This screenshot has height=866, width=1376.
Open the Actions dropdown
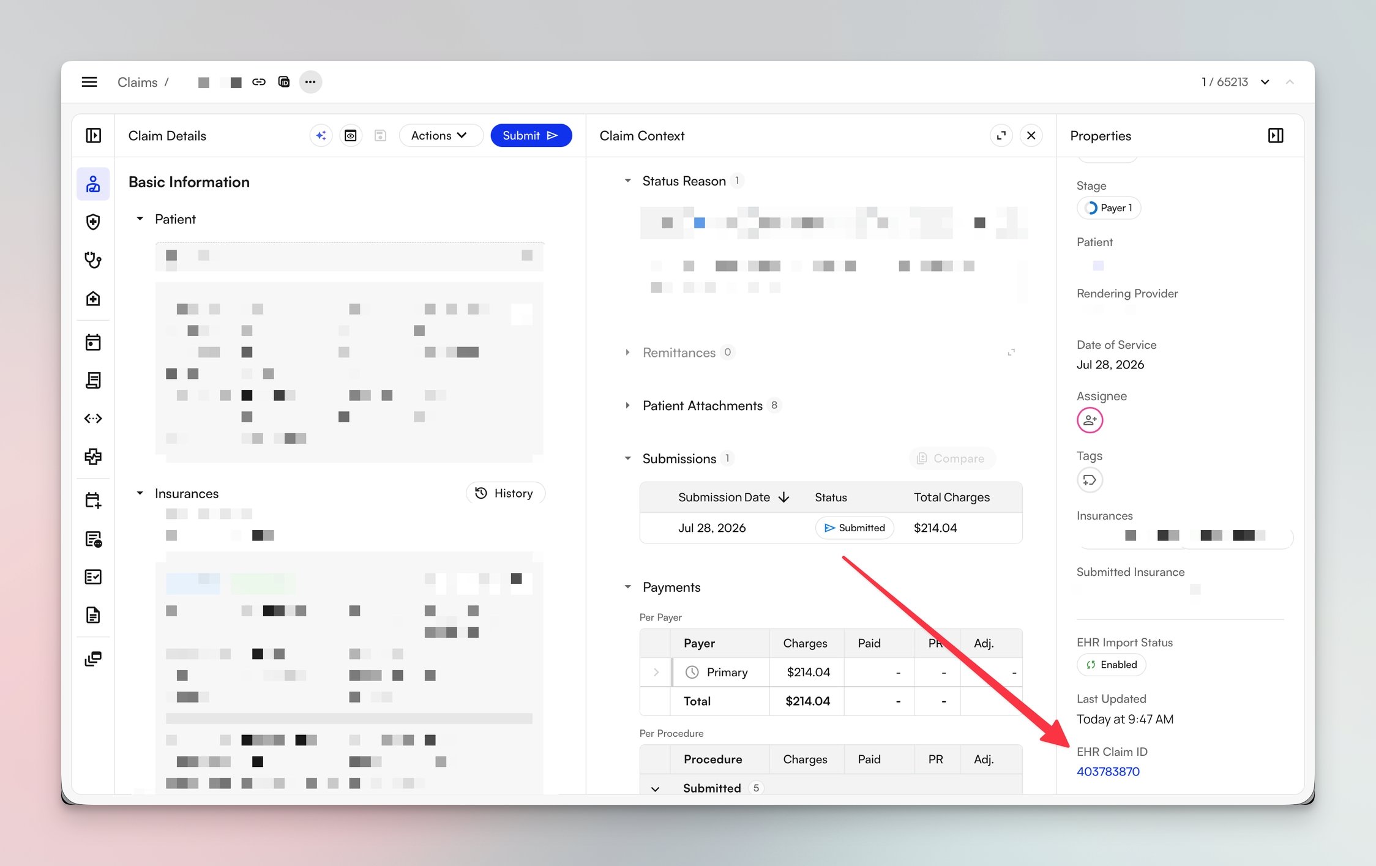pyautogui.click(x=441, y=135)
